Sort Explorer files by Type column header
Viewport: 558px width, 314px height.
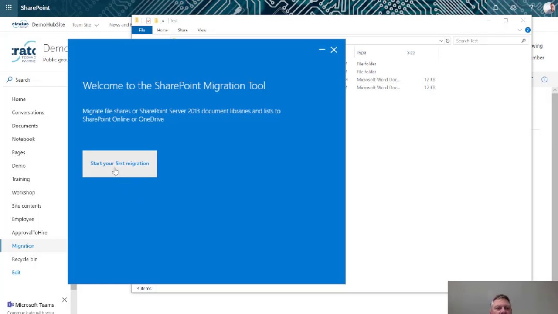click(x=361, y=52)
